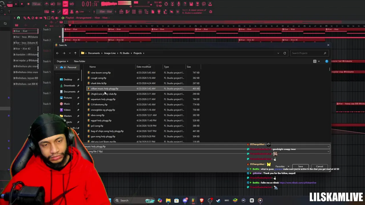
Task: Select @mfmihara pbs snare picker item
Action: pos(25,66)
